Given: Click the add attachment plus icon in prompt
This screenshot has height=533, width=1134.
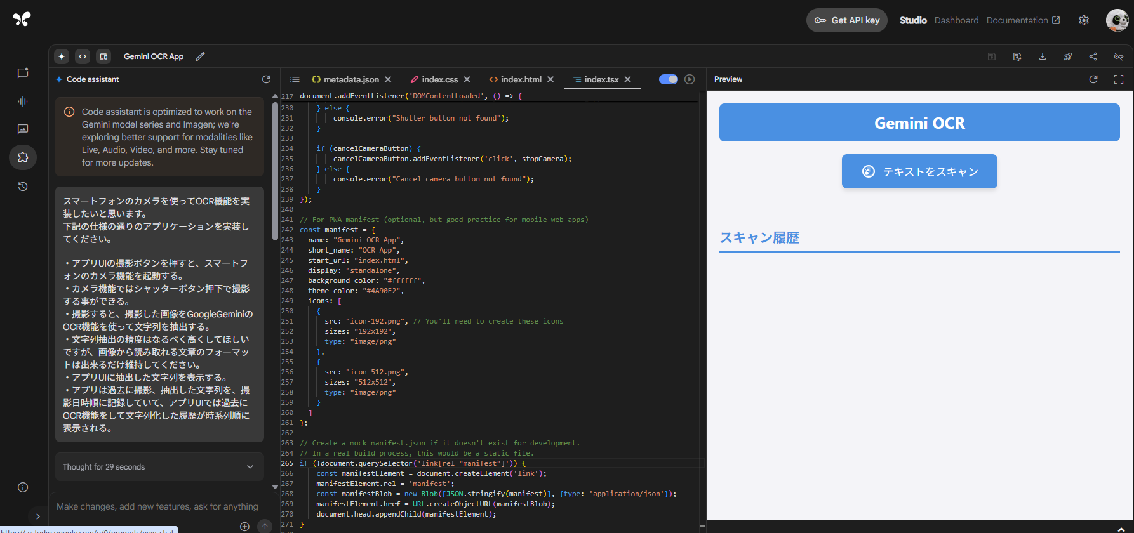Looking at the screenshot, I should tap(244, 526).
